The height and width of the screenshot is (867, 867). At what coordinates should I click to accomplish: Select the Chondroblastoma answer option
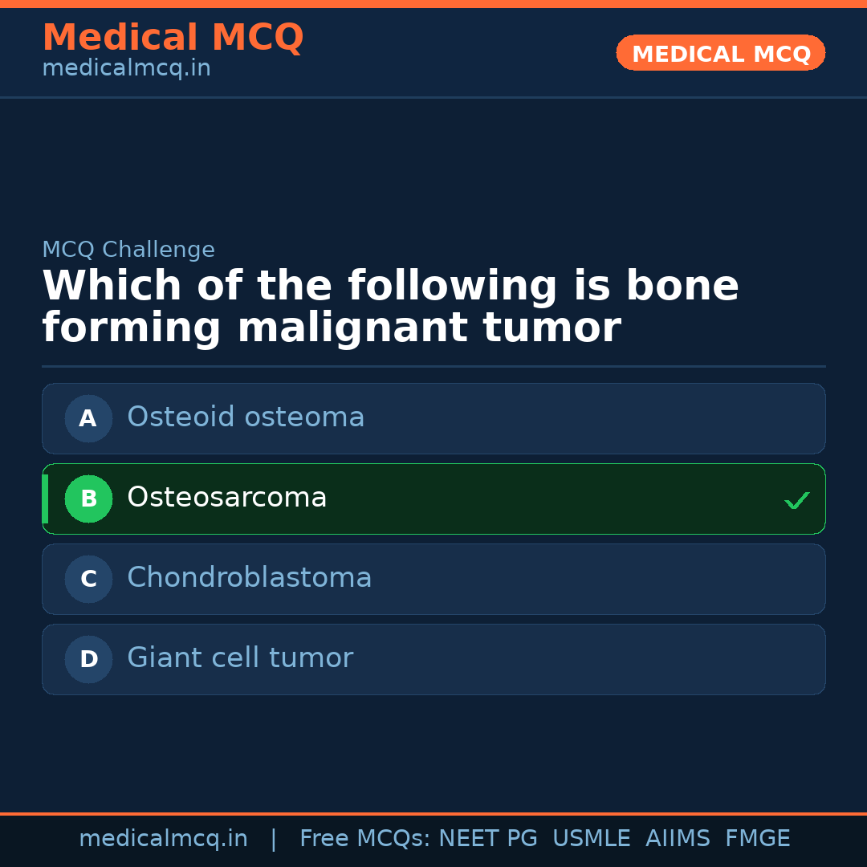[433, 579]
